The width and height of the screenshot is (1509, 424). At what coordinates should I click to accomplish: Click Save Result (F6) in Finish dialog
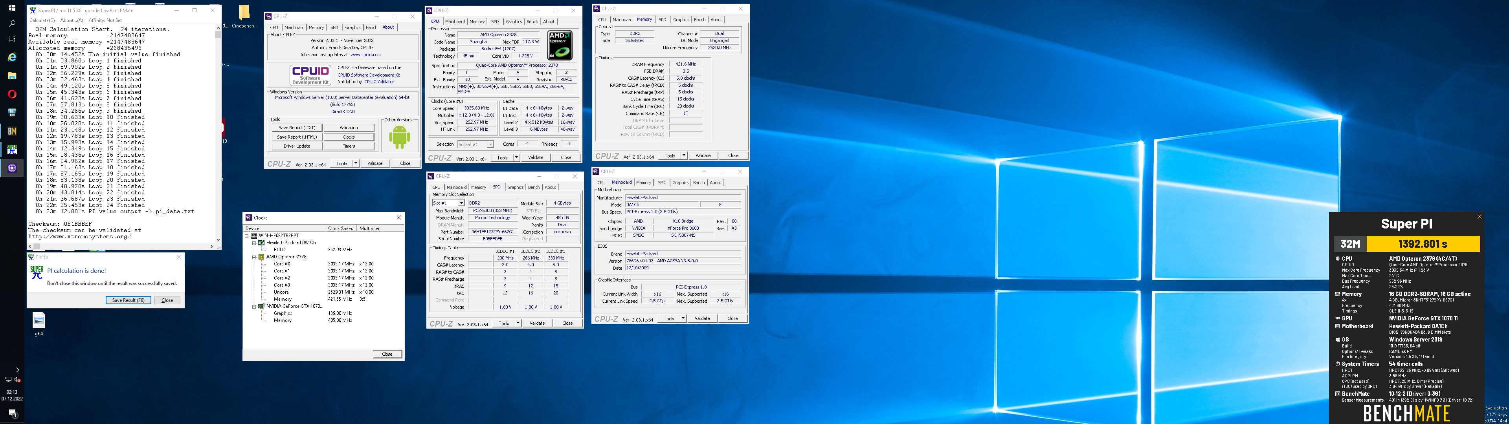click(x=128, y=300)
